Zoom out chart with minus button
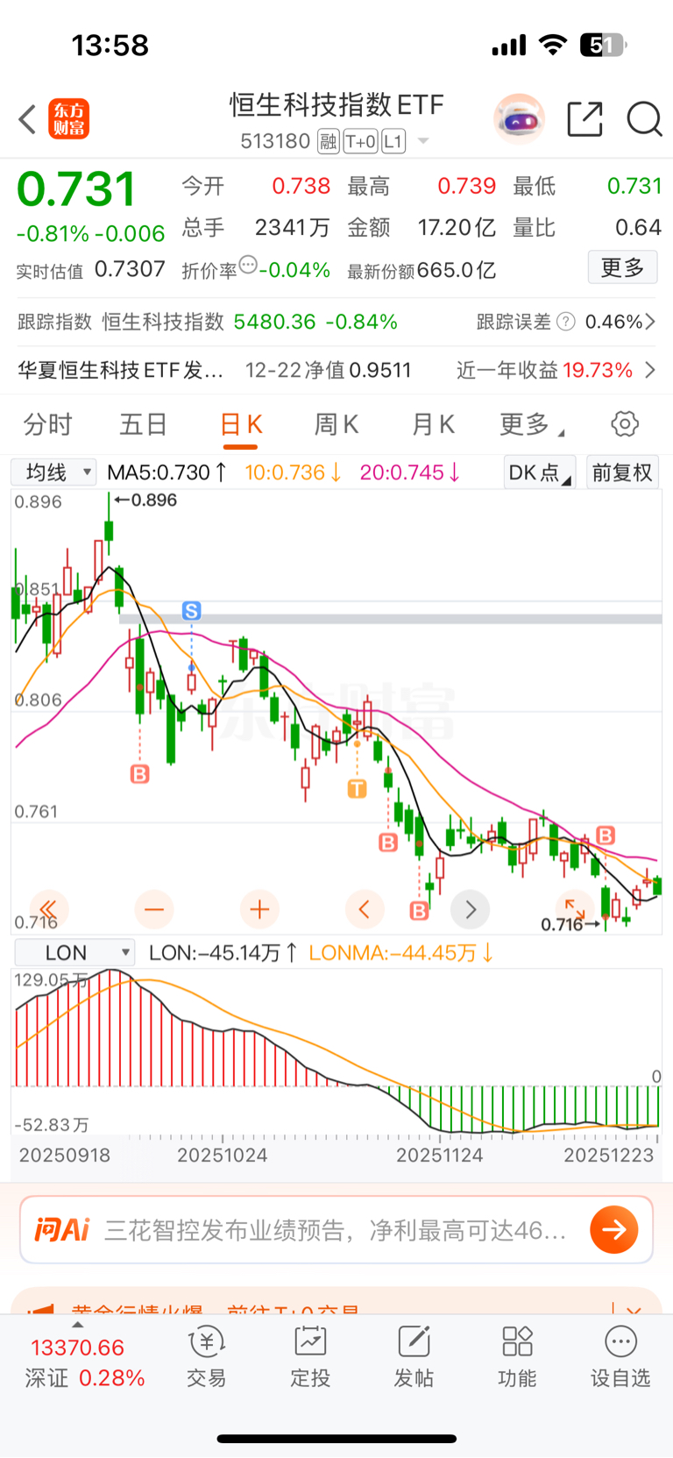This screenshot has height=1458, width=673. pyautogui.click(x=154, y=909)
